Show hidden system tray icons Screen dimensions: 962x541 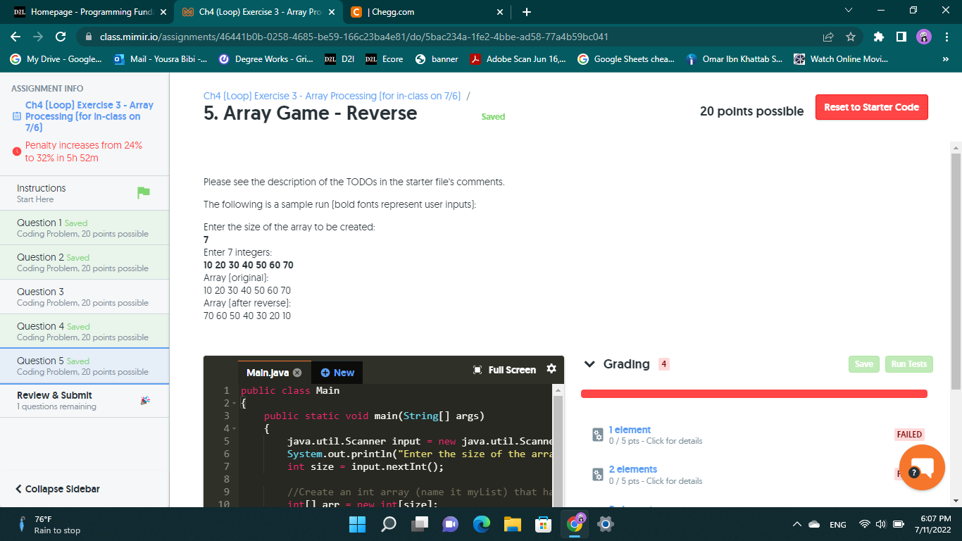(797, 524)
